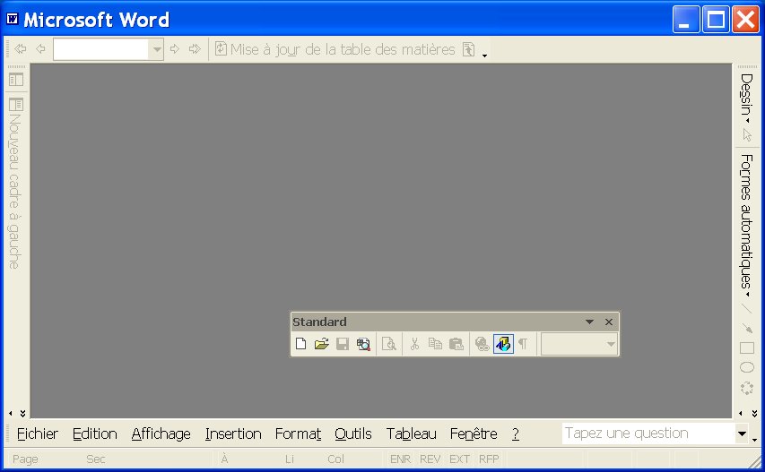Click RFP overtype status indicator
This screenshot has height=472, width=765.
489,459
